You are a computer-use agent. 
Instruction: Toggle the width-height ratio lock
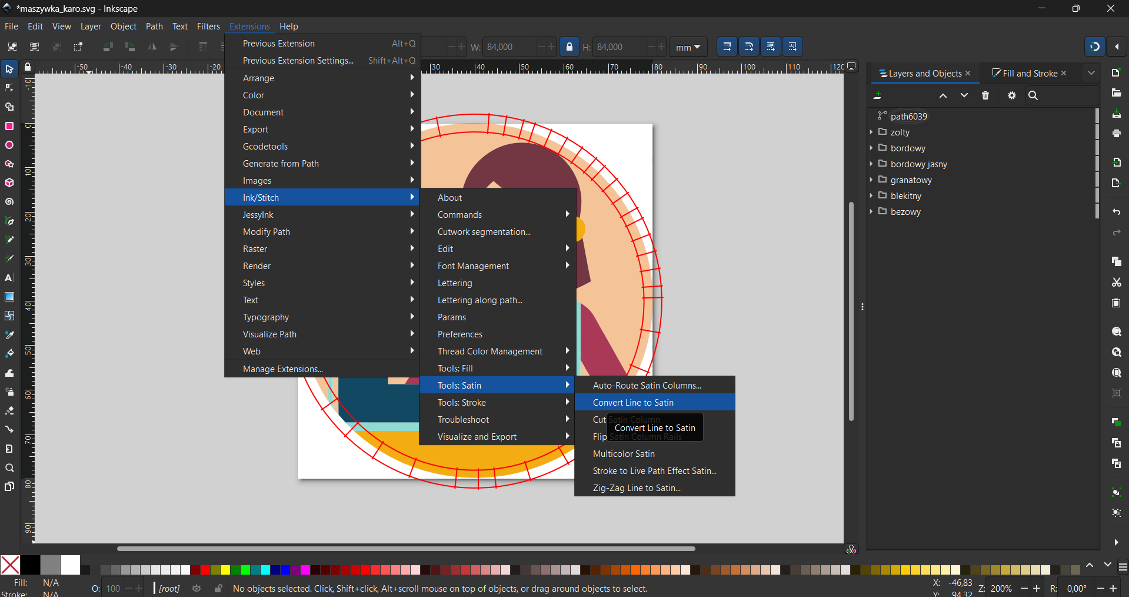point(569,47)
